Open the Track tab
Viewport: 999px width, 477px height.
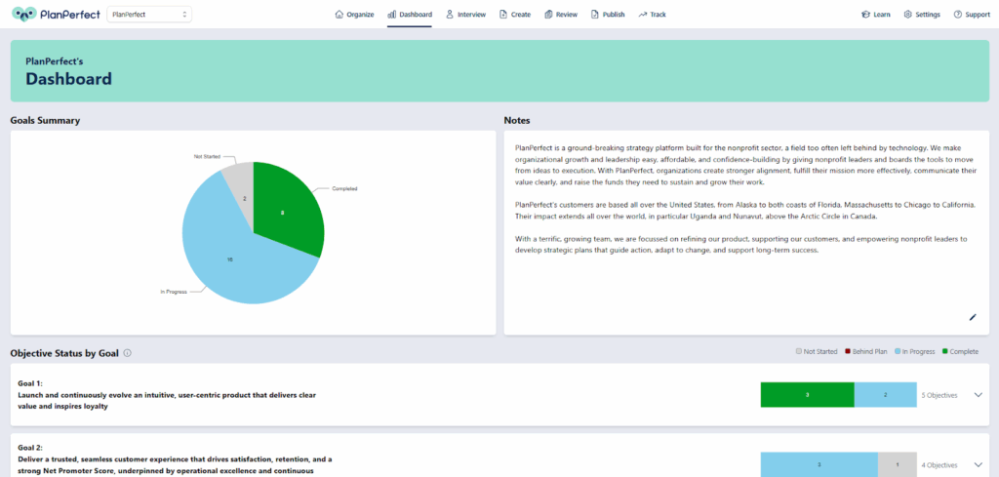652,14
